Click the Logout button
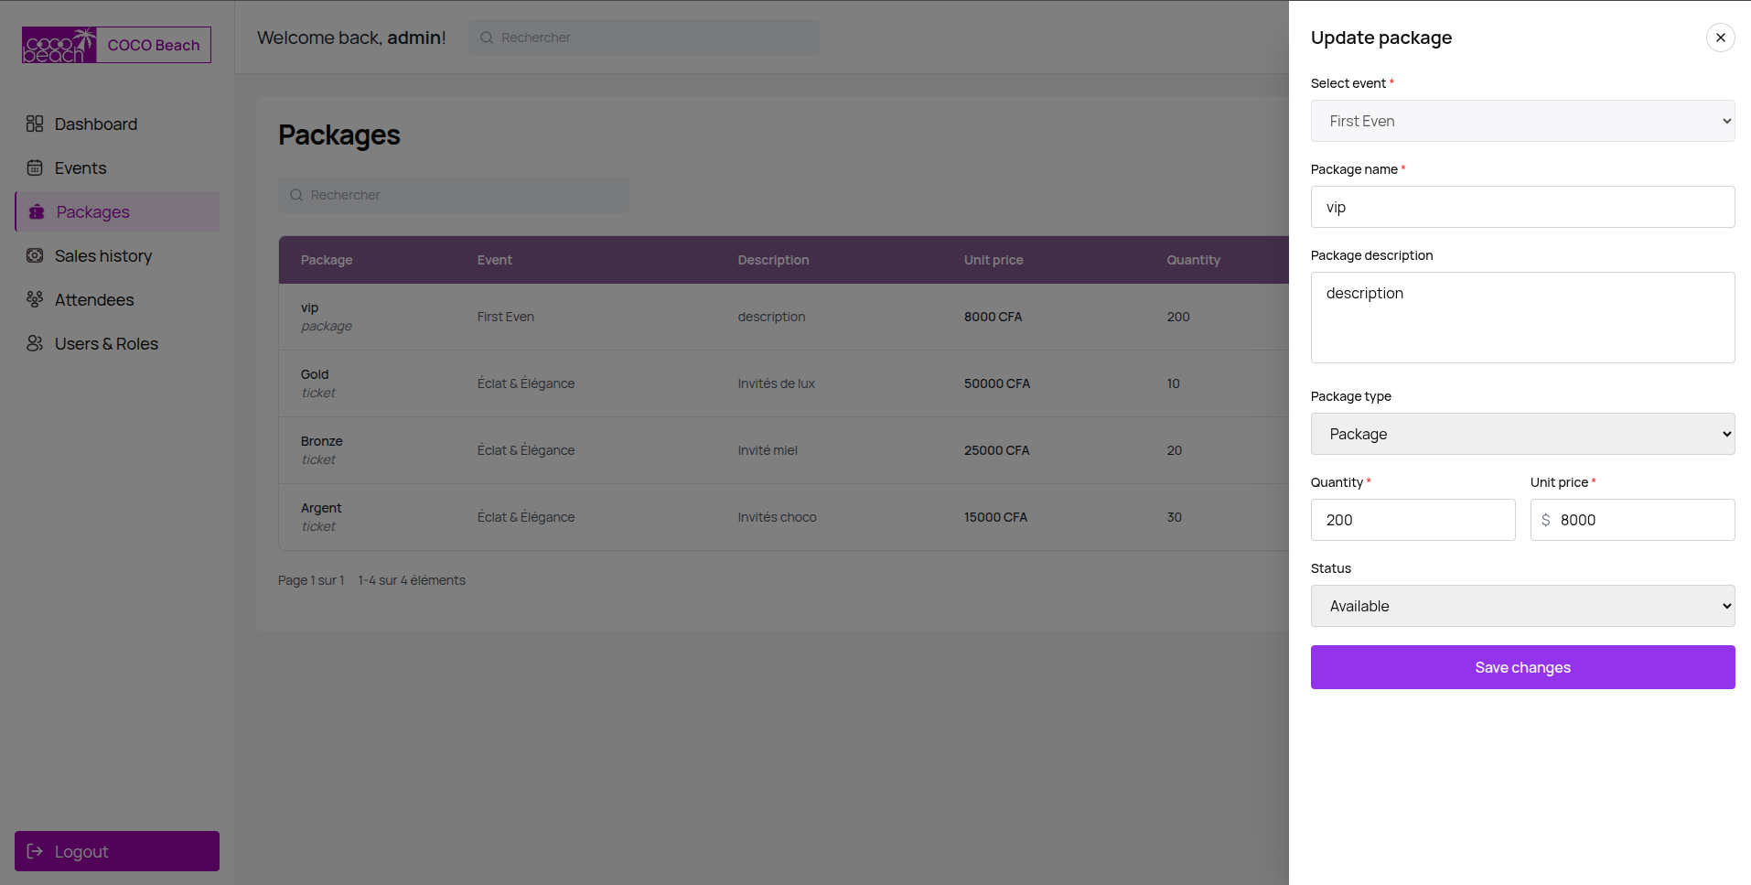 [x=117, y=851]
